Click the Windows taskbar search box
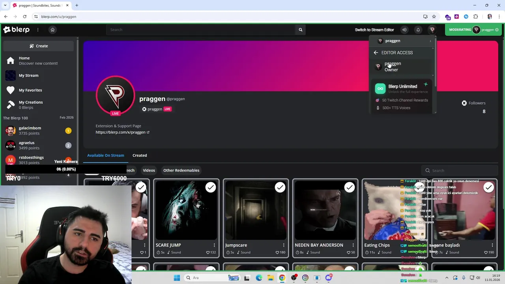 (212, 278)
